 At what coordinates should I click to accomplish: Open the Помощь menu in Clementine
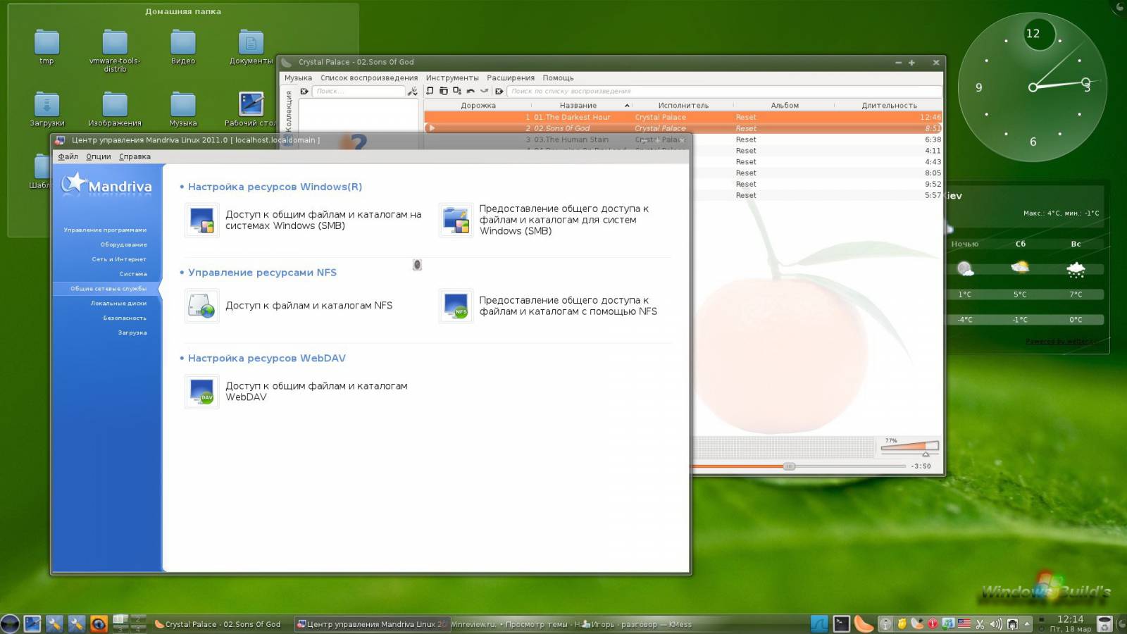click(558, 78)
